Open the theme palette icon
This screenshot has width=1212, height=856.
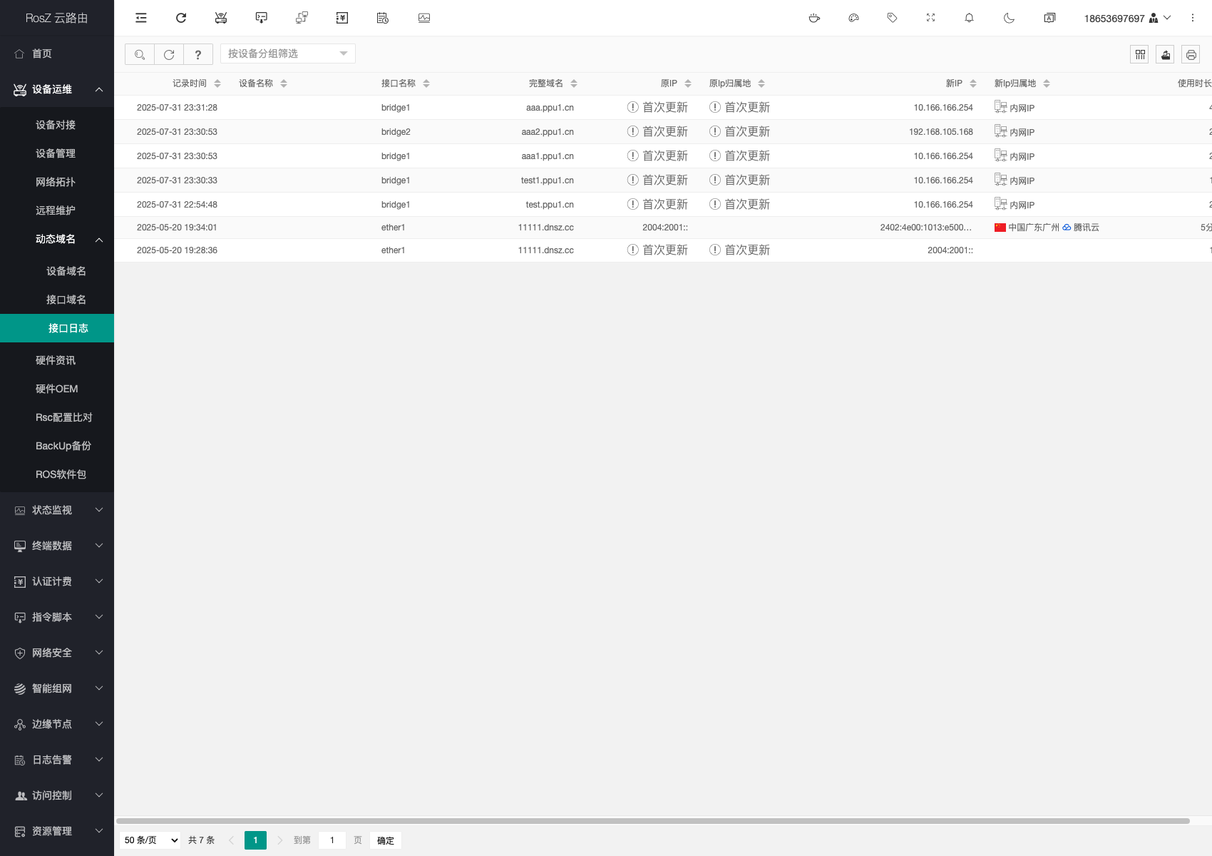click(853, 18)
